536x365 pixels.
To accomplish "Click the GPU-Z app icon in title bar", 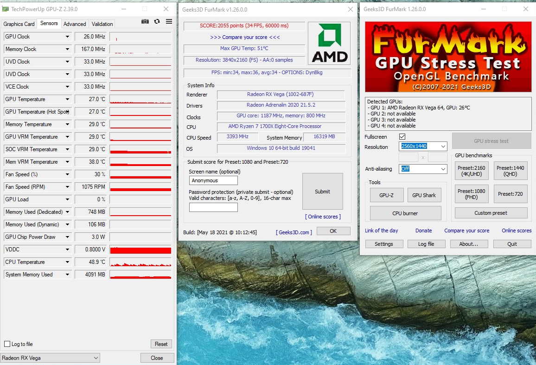I will [x=5, y=9].
